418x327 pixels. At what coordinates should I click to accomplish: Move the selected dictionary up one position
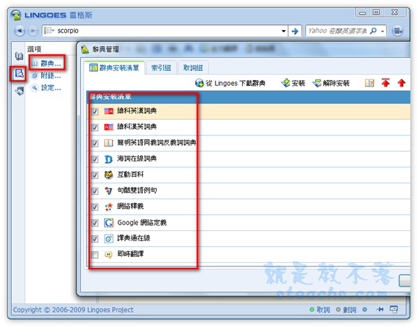tap(401, 83)
